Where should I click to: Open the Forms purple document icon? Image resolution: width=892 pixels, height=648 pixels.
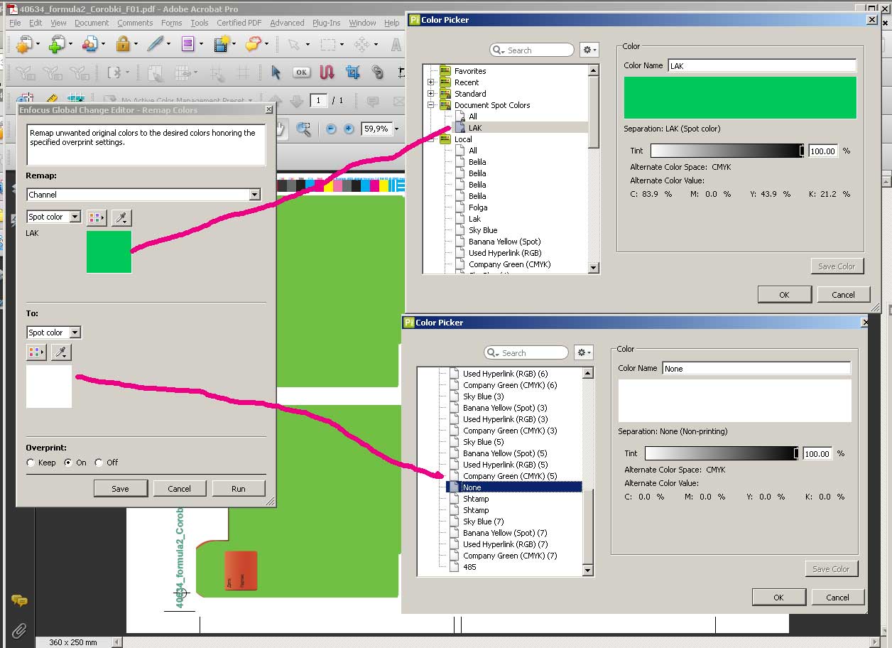(x=187, y=45)
